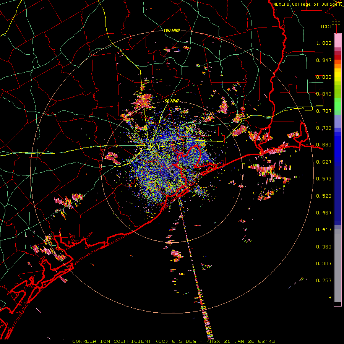The image size is (344, 344).
Task: Click the 0.520 scale label
Action: coord(324,196)
